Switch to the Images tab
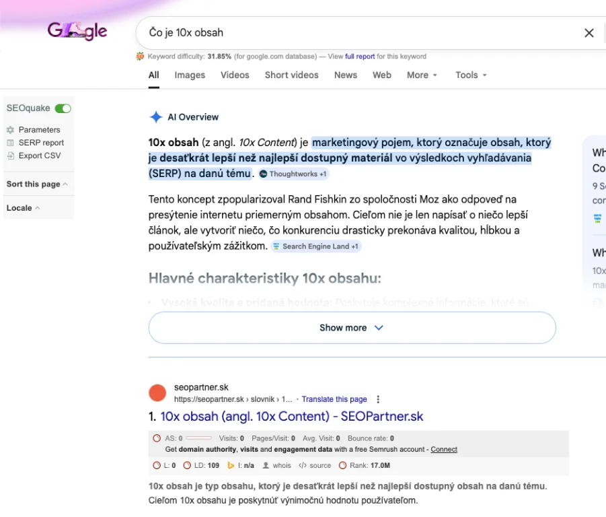The image size is (606, 517). click(190, 75)
